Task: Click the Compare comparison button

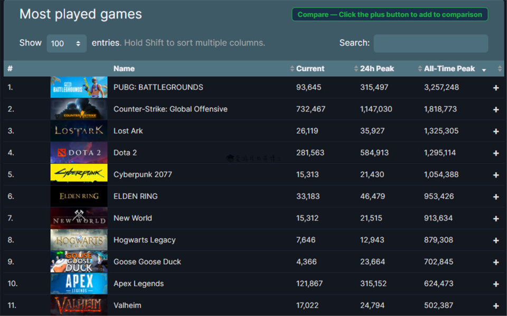Action: pyautogui.click(x=390, y=15)
